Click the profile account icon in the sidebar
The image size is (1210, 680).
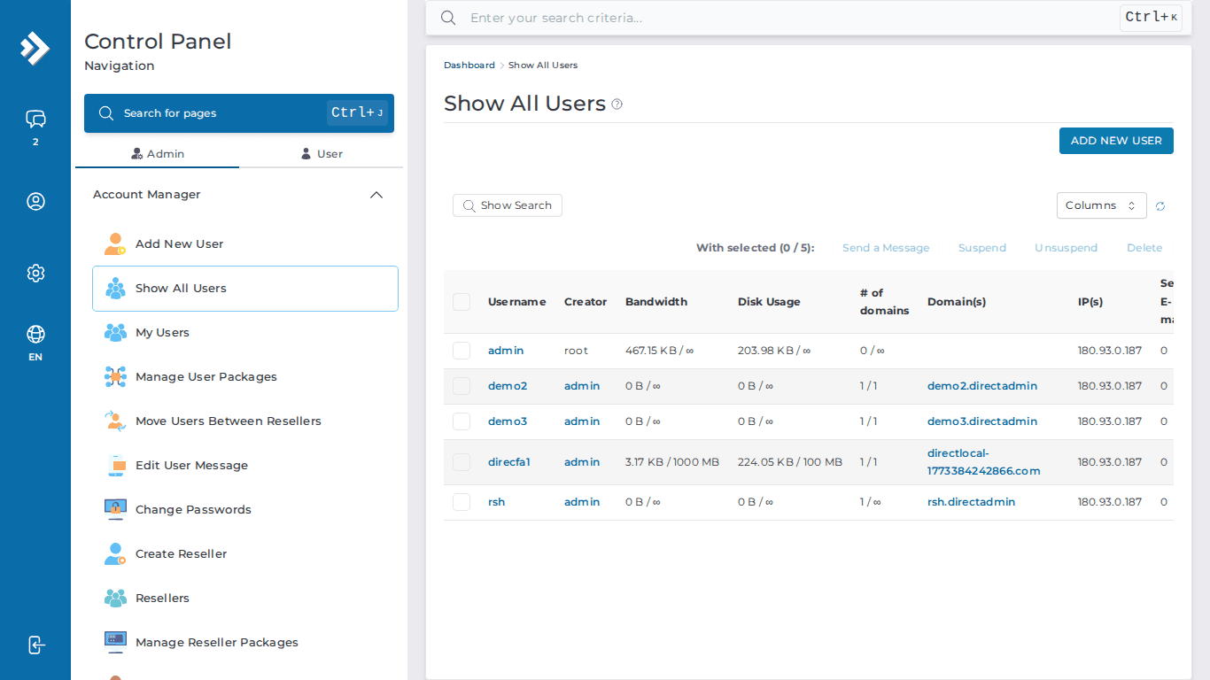(35, 201)
